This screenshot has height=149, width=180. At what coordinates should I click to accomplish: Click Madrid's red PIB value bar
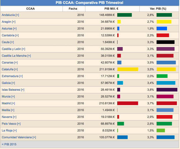[127, 103]
